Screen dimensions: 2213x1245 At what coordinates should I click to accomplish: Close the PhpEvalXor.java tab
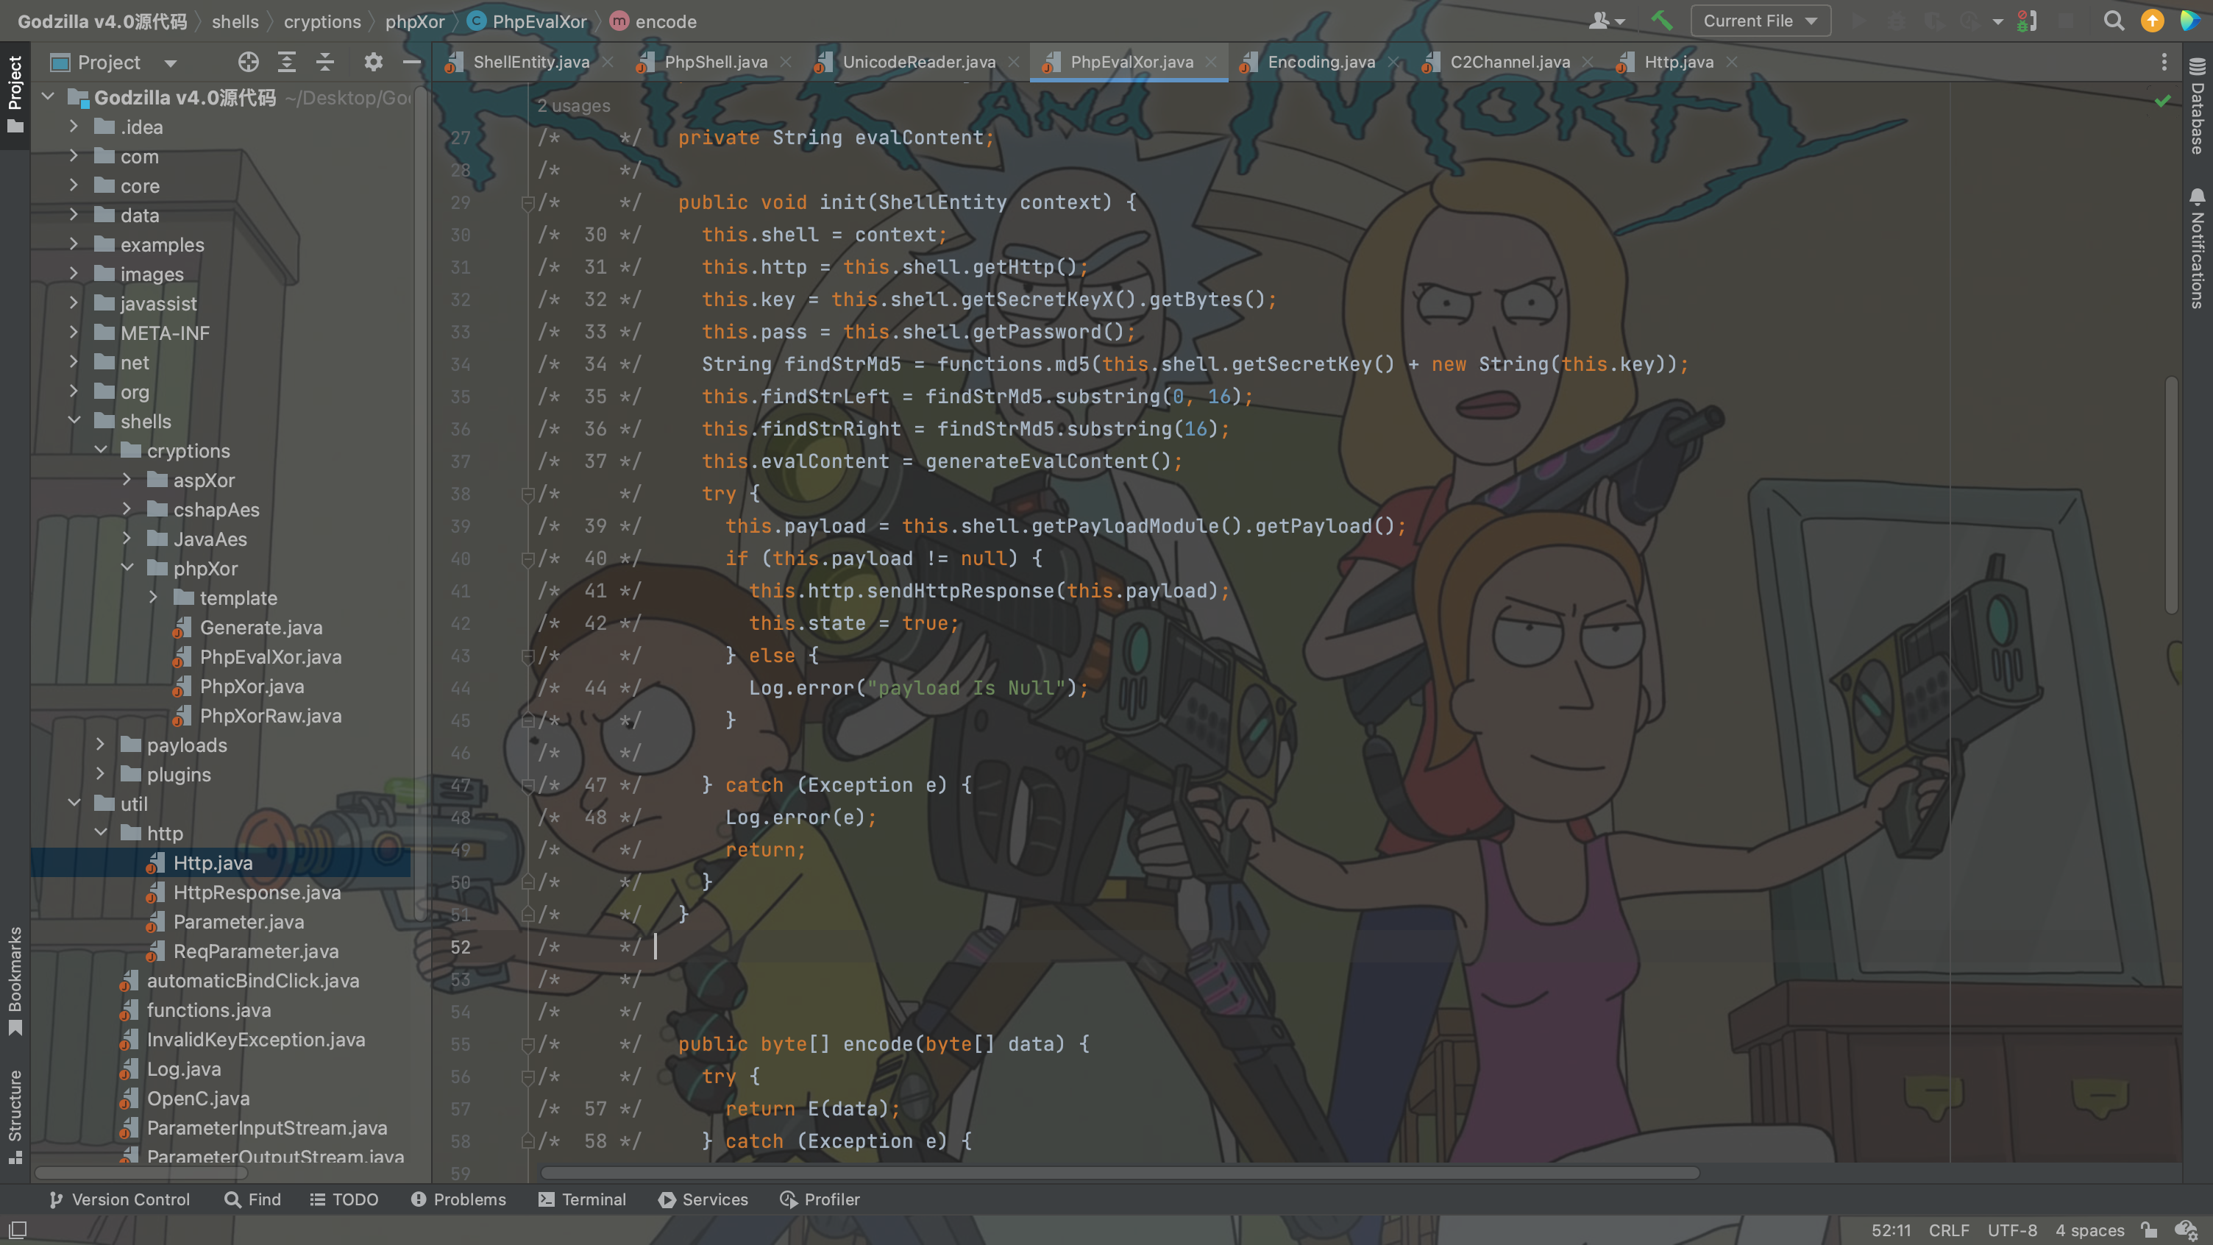[x=1210, y=62]
